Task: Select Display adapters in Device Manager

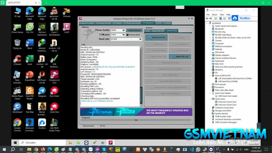Action: [x=222, y=55]
